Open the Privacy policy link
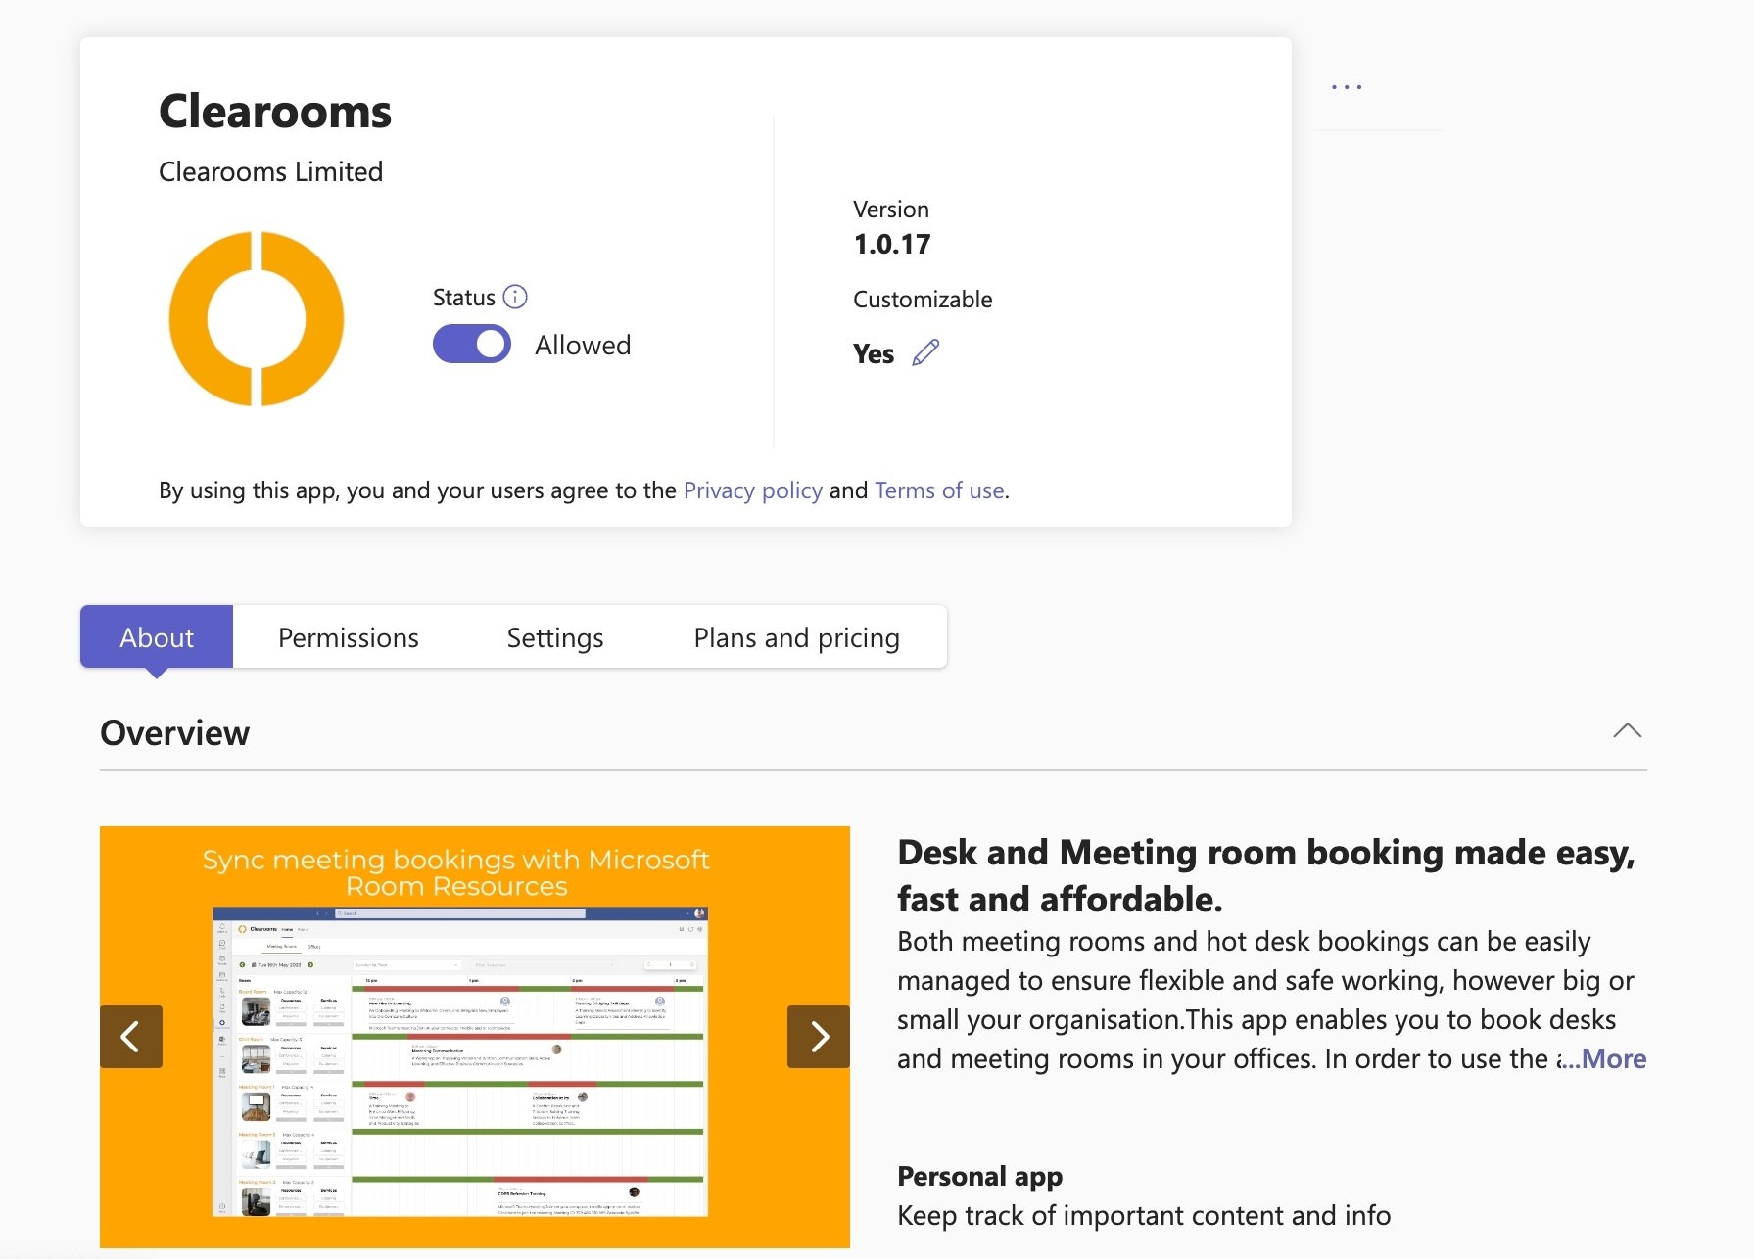Viewport: 1754px width, 1259px height. (x=752, y=490)
